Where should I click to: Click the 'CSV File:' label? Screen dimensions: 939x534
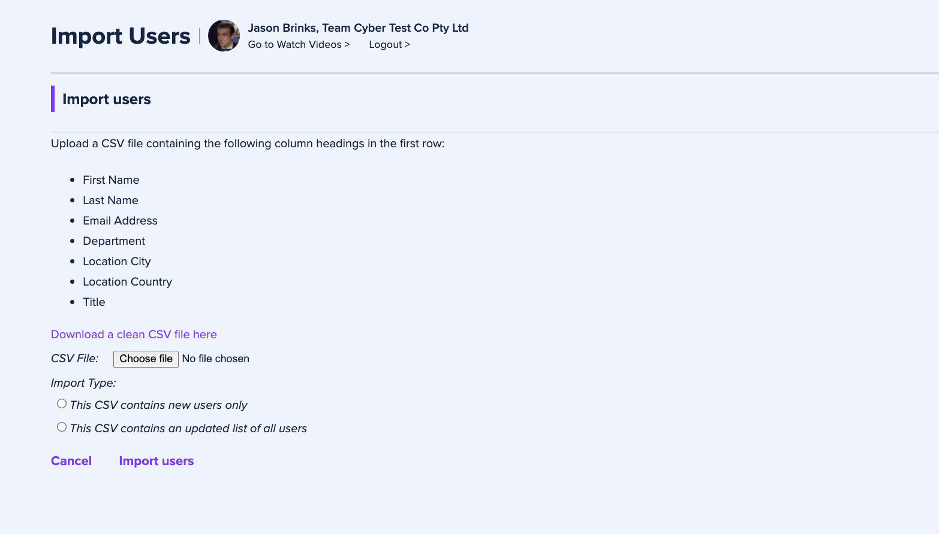(x=75, y=358)
